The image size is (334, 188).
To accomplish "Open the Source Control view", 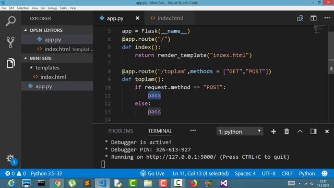I will pyautogui.click(x=10, y=42).
